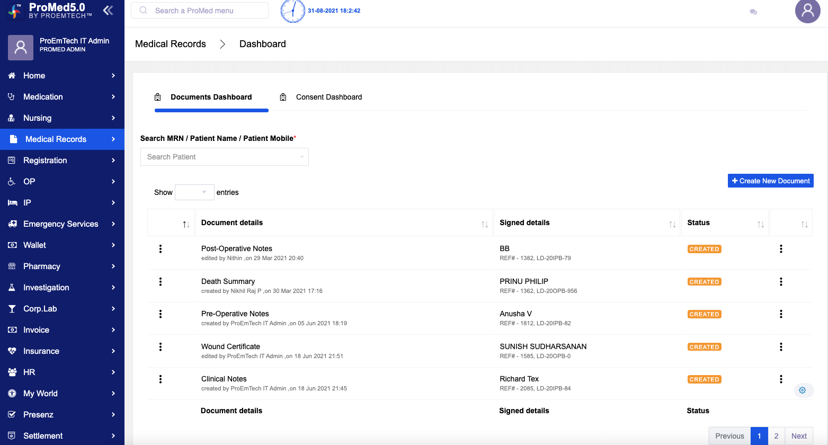
Task: Open the Show entries count dropdown
Action: coord(194,192)
